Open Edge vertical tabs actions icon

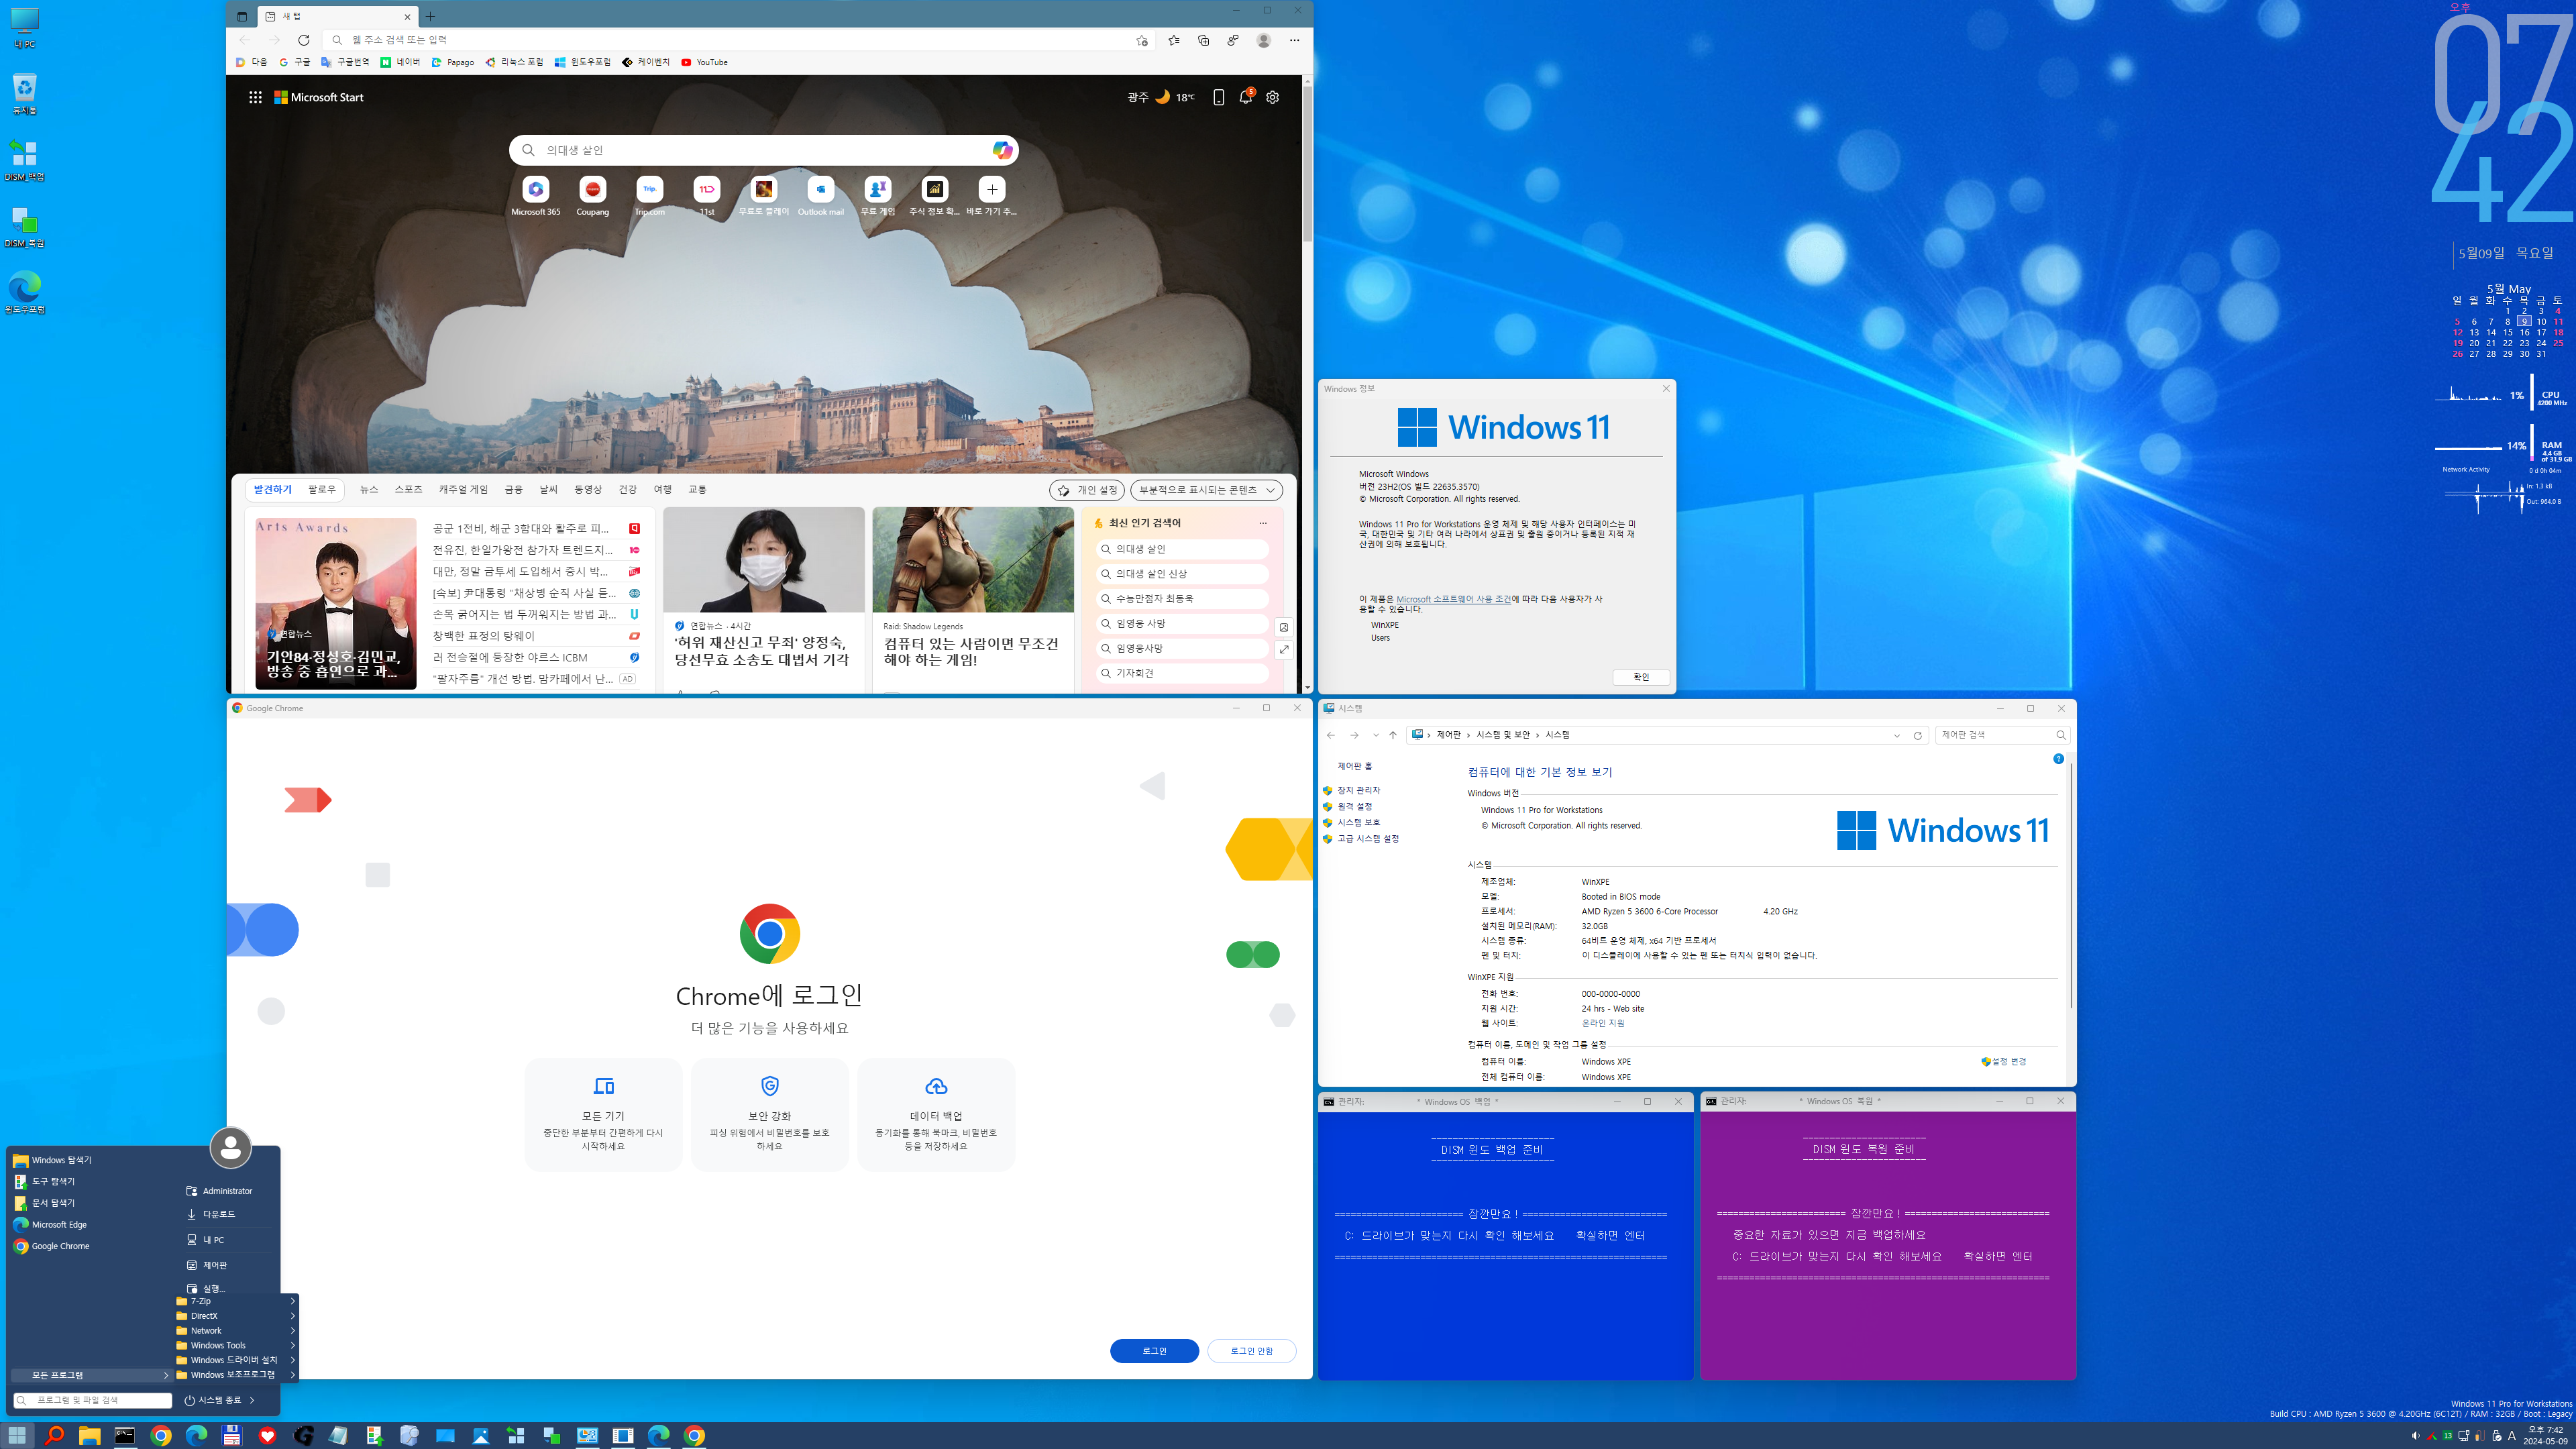tap(242, 16)
